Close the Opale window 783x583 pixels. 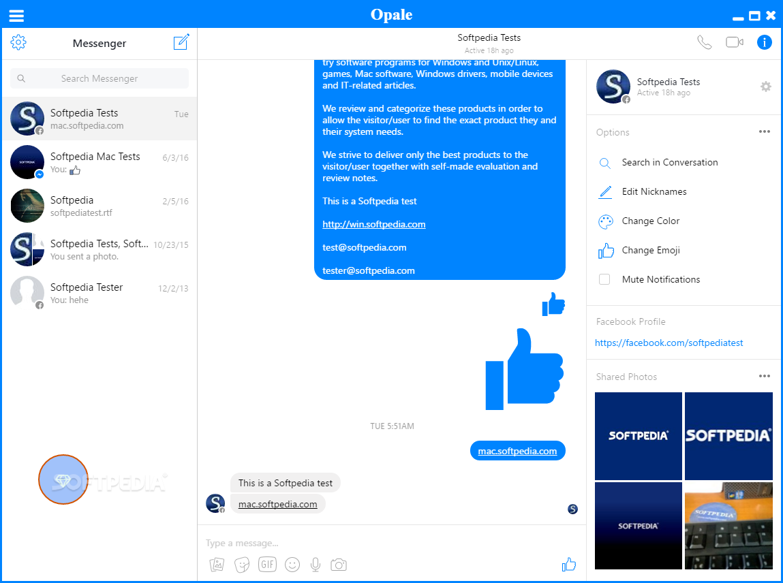coord(771,16)
